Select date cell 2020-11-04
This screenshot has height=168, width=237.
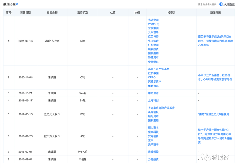[x=25, y=77]
